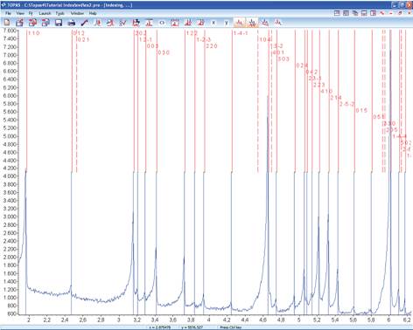Viewport: 413px width, 330px height.
Task: Click the checkmark graph icon left of the red floppy
Action: tap(123, 23)
